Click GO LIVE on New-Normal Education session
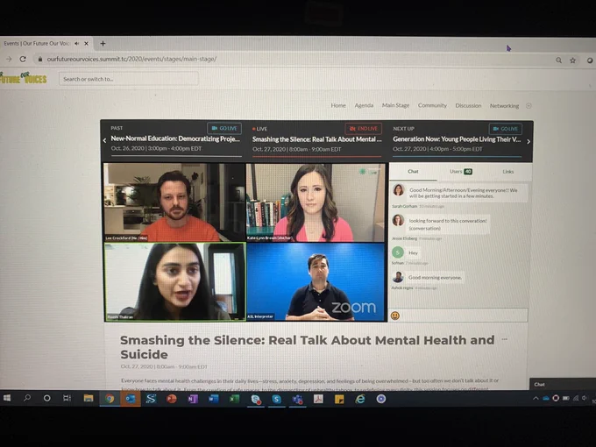The height and width of the screenshot is (447, 596). click(x=224, y=129)
